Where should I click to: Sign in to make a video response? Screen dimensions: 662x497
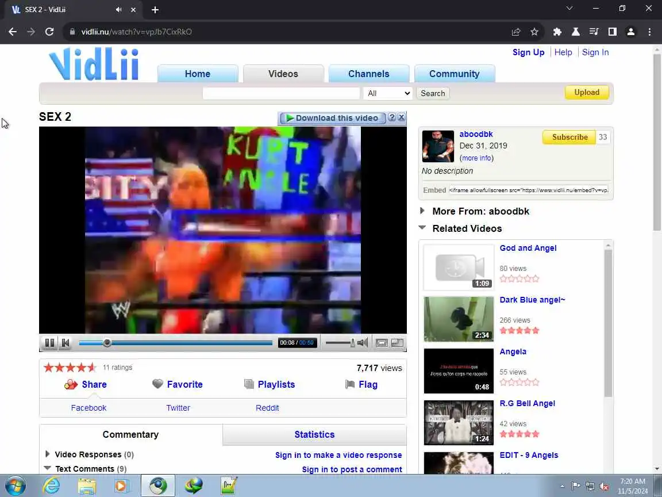tap(338, 455)
